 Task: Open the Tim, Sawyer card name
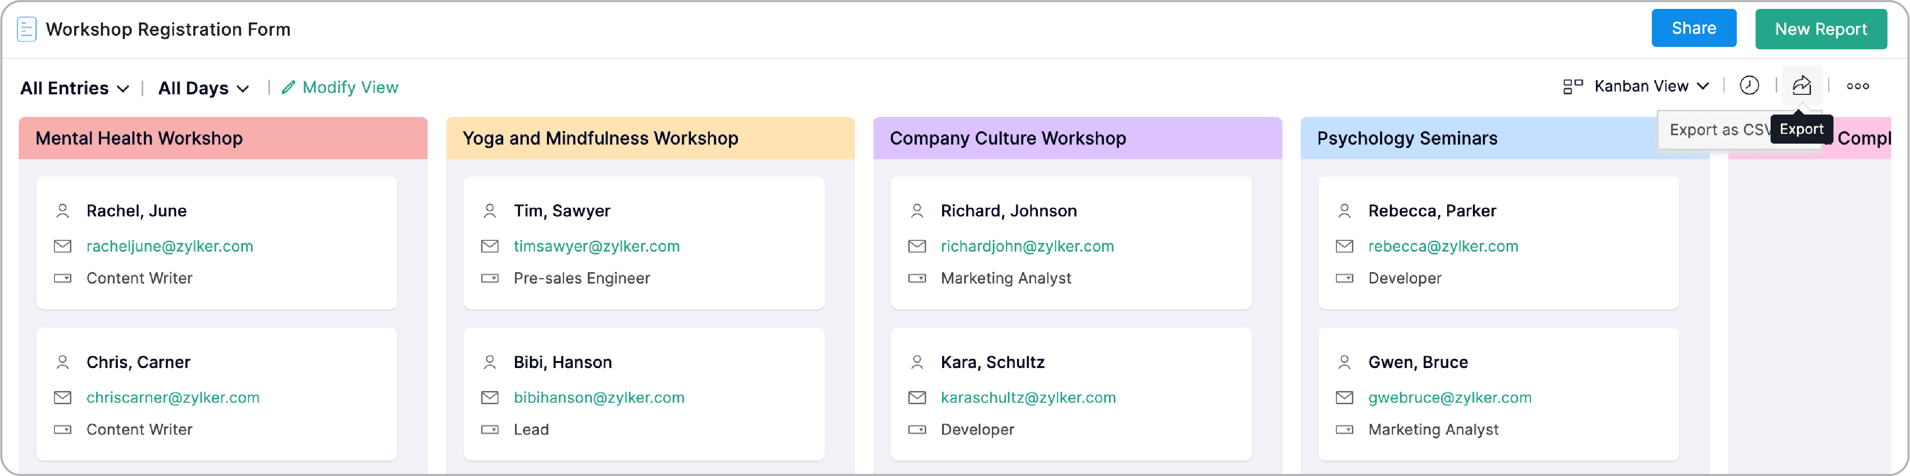click(561, 211)
